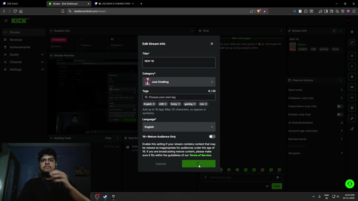Toggle Emotes-only chat

pos(340,114)
